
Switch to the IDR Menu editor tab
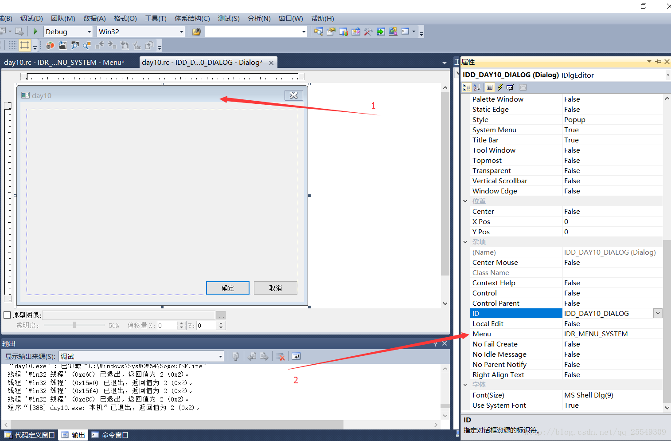point(64,63)
